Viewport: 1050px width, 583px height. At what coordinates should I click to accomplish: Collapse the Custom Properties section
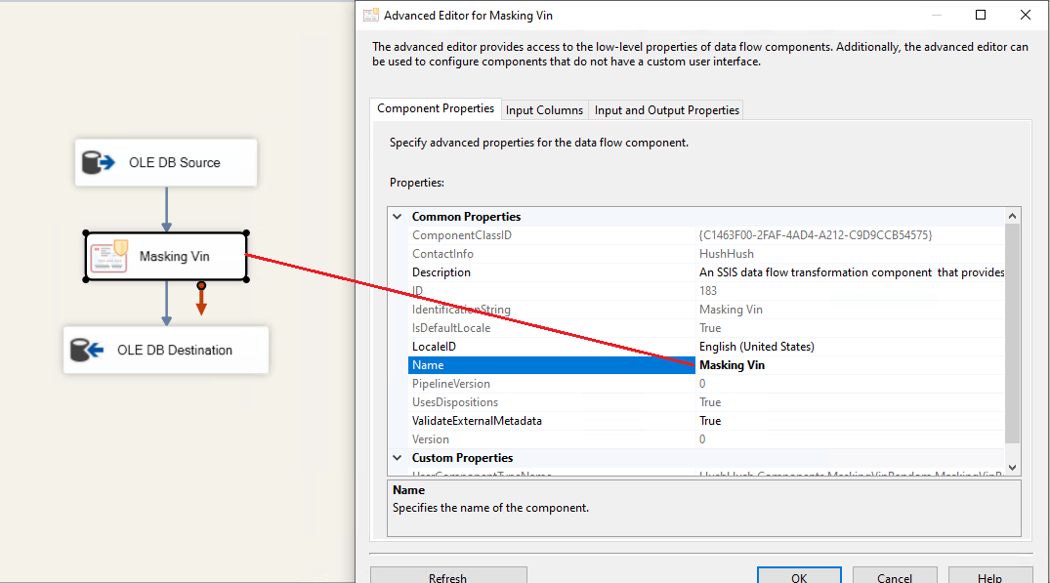(x=398, y=458)
